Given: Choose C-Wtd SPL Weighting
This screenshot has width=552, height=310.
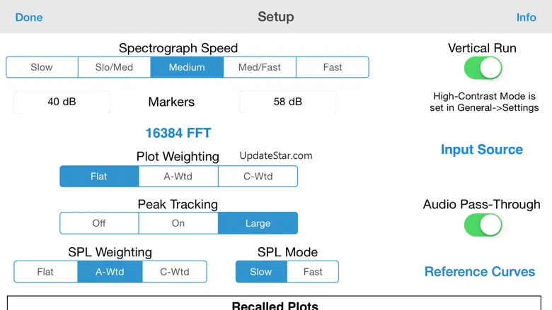Looking at the screenshot, I should coord(174,272).
